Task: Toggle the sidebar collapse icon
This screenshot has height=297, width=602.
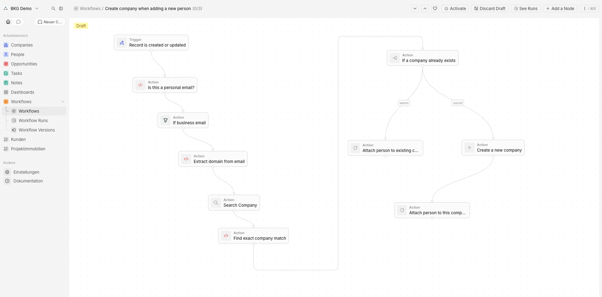Action: pos(61,8)
